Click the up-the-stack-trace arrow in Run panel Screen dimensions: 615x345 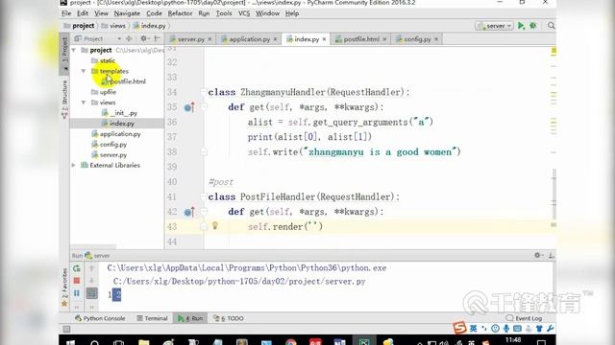click(x=91, y=268)
